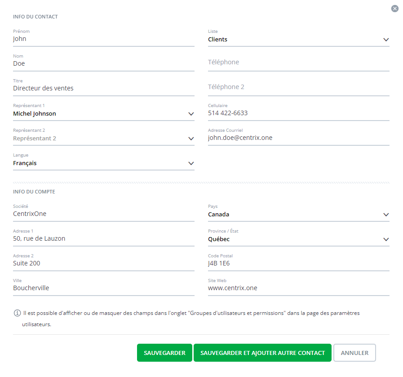This screenshot has height=377, width=403.
Task: Open the Pays dropdown showing Canada
Action: click(298, 215)
